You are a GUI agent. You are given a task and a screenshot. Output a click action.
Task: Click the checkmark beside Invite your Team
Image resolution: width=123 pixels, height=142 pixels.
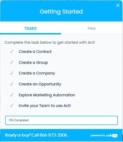[x=11, y=106]
